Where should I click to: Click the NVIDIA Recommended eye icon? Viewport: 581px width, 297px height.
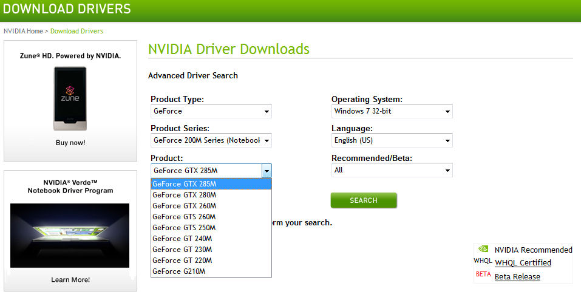coord(483,249)
